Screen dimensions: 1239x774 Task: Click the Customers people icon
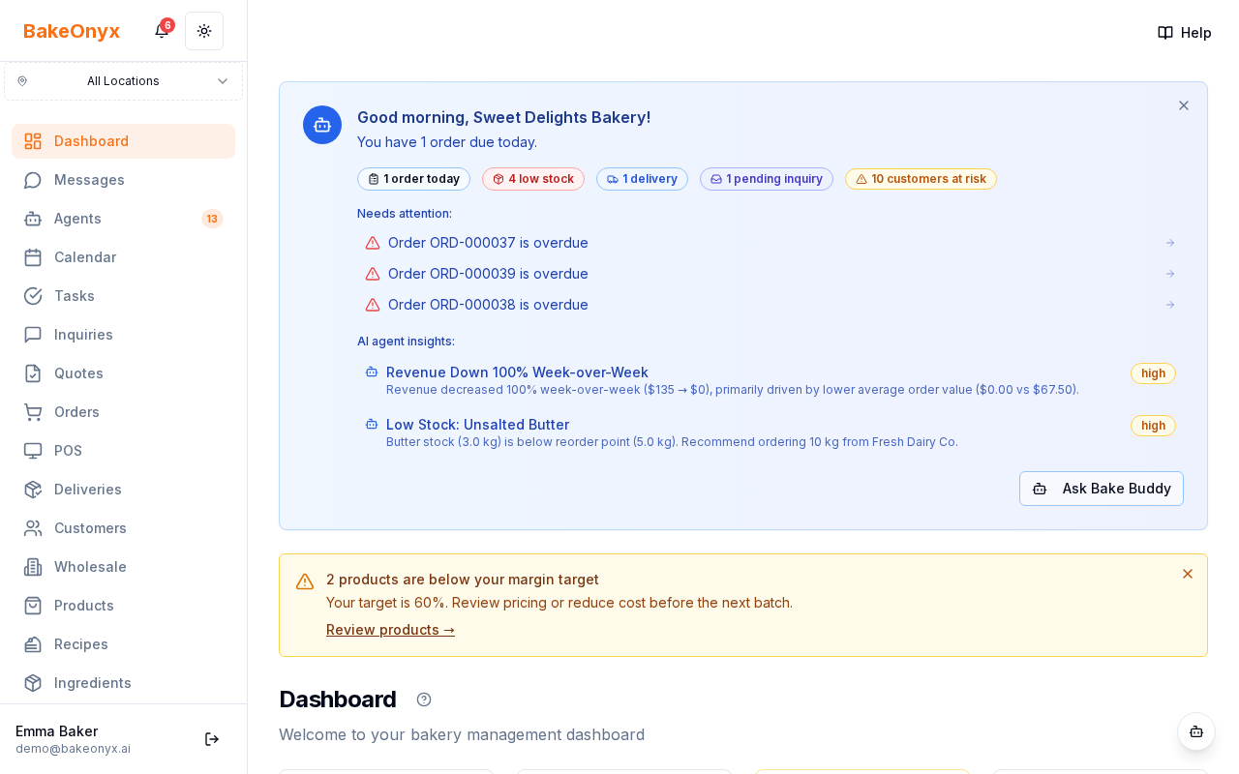[x=33, y=528]
